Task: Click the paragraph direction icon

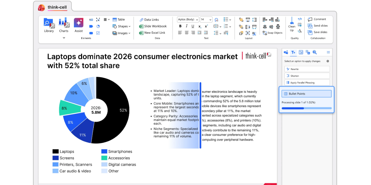Action: (226, 33)
